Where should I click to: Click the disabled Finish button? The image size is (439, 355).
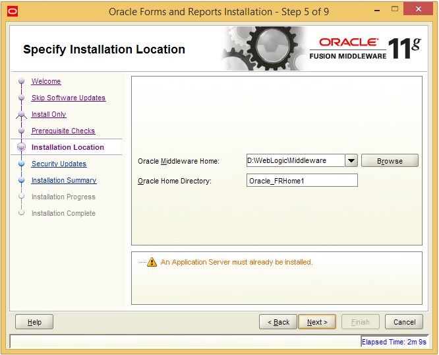pos(361,321)
